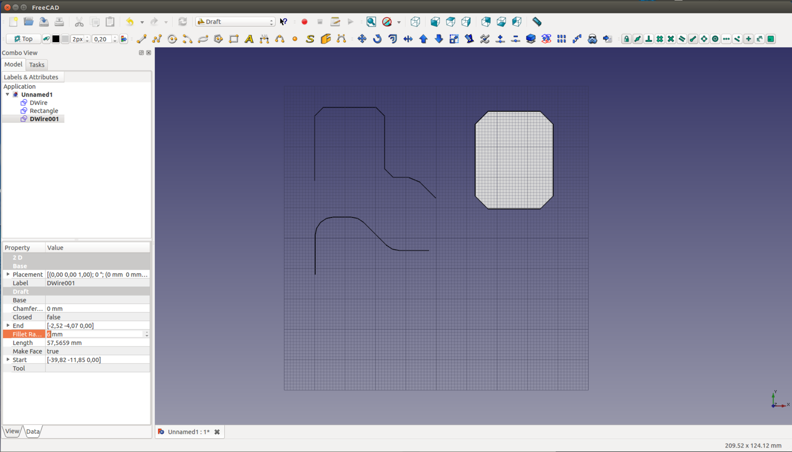The image size is (792, 452).
Task: Select the Draft Text tool
Action: click(x=249, y=39)
